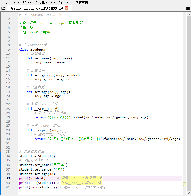Click the vertical scrollbar thumb
The width and height of the screenshot is (191, 196).
tap(189, 104)
